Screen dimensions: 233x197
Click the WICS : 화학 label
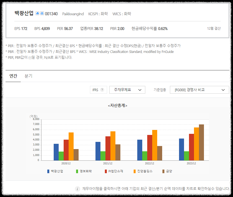(122, 14)
